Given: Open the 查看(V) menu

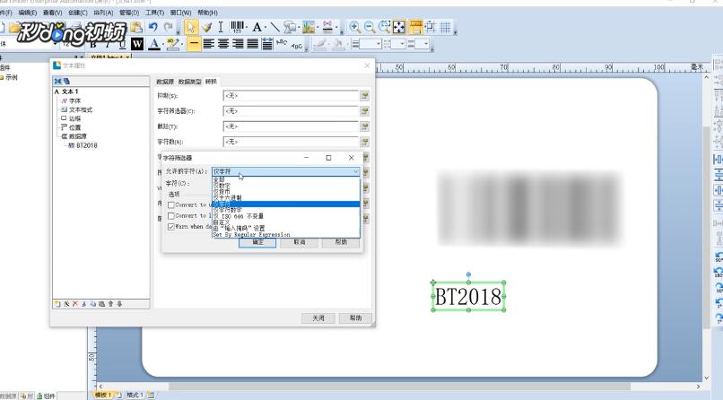Looking at the screenshot, I should tap(53, 13).
